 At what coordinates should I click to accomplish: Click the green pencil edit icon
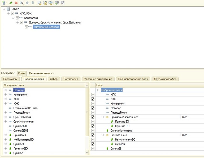pos(11,3)
